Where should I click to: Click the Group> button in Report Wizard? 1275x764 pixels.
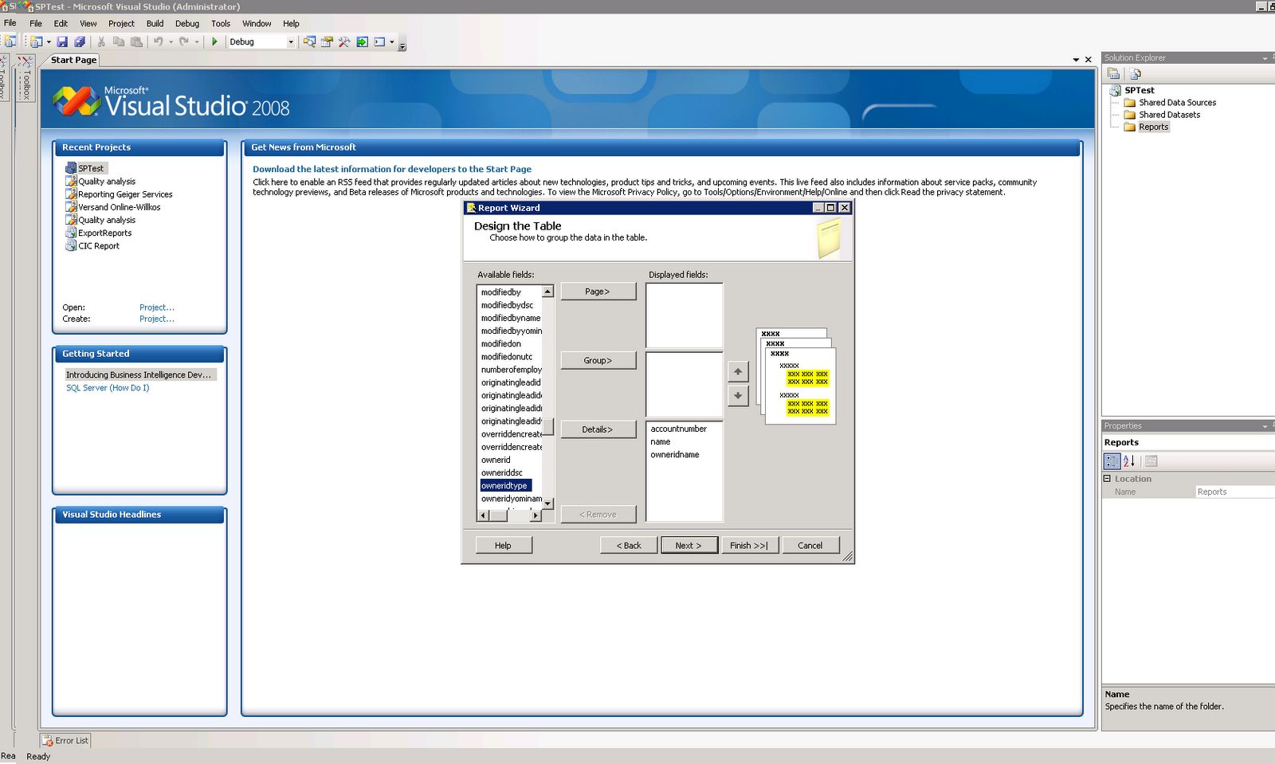(598, 360)
